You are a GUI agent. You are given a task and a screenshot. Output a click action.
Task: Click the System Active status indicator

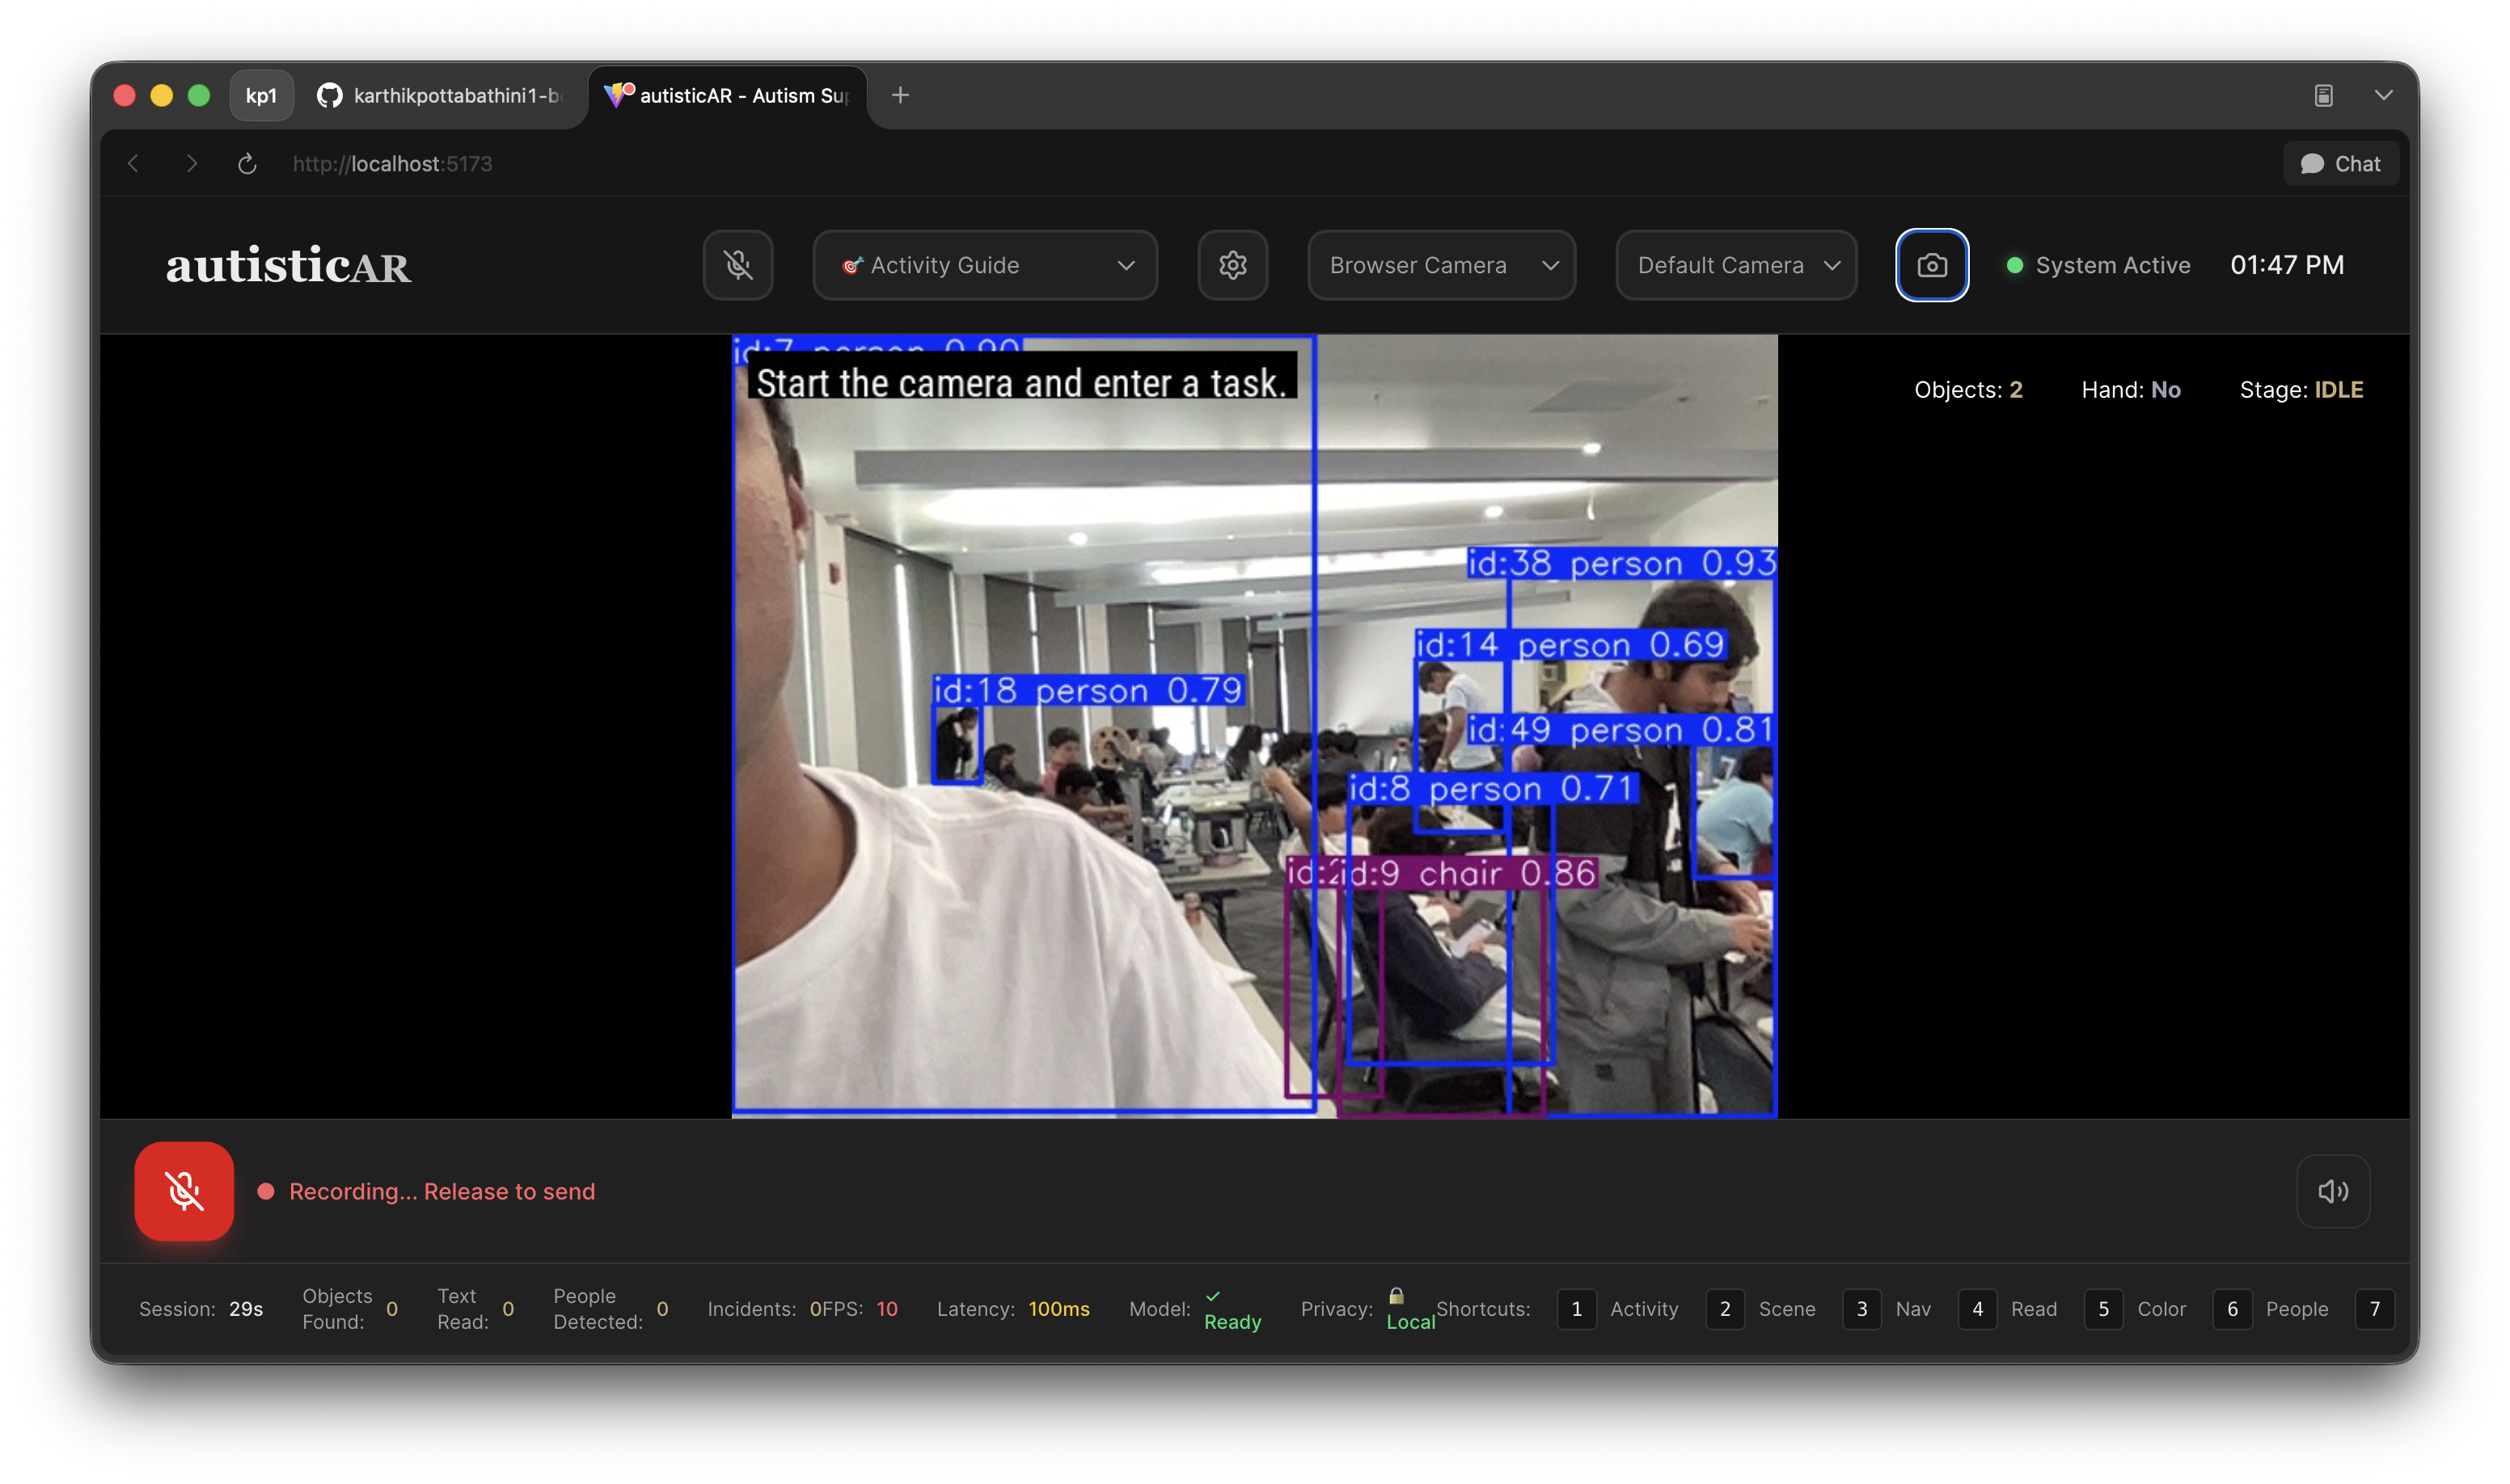(2098, 265)
